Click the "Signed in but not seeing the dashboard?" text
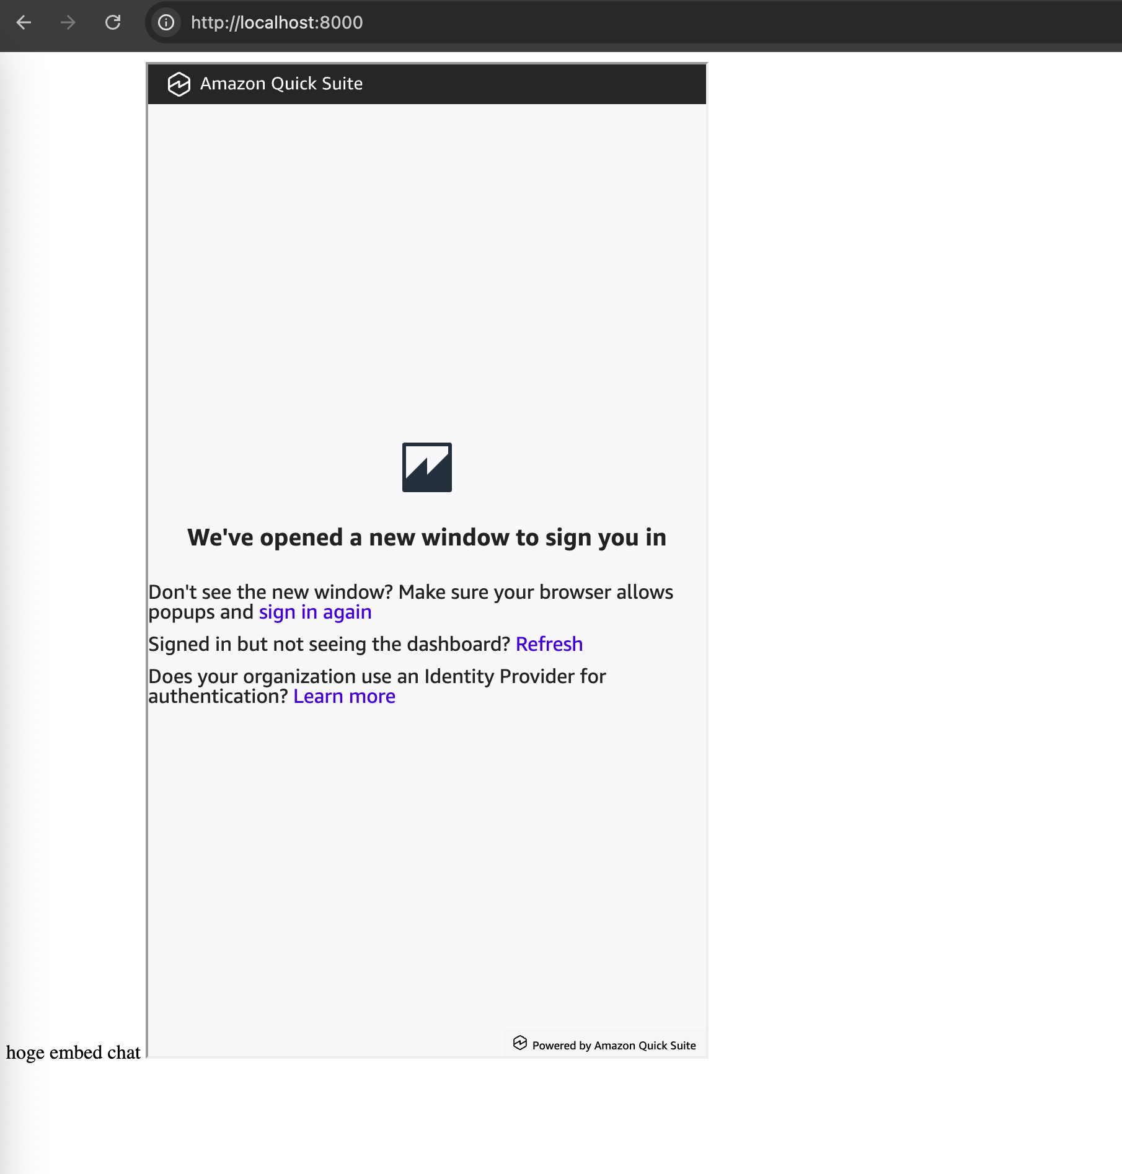 tap(329, 645)
